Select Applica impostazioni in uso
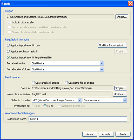This screenshot has width=134, height=140. (8, 45)
